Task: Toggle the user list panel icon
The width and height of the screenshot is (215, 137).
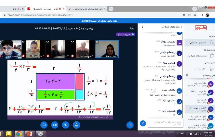Action: (132, 28)
